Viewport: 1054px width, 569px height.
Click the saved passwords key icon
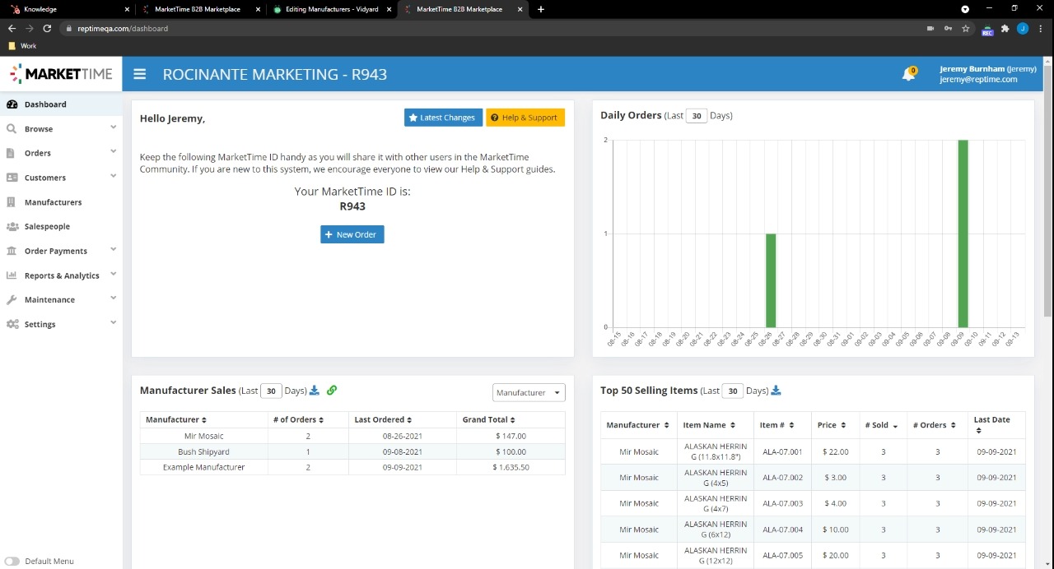coord(949,28)
